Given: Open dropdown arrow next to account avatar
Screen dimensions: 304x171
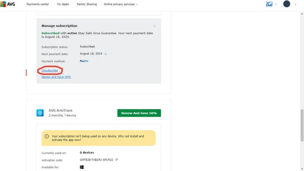Looking at the screenshot, I should coord(295,4).
